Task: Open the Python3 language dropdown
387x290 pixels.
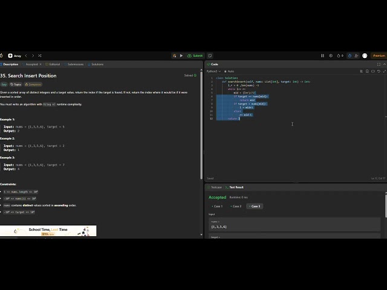Action: [x=213, y=71]
